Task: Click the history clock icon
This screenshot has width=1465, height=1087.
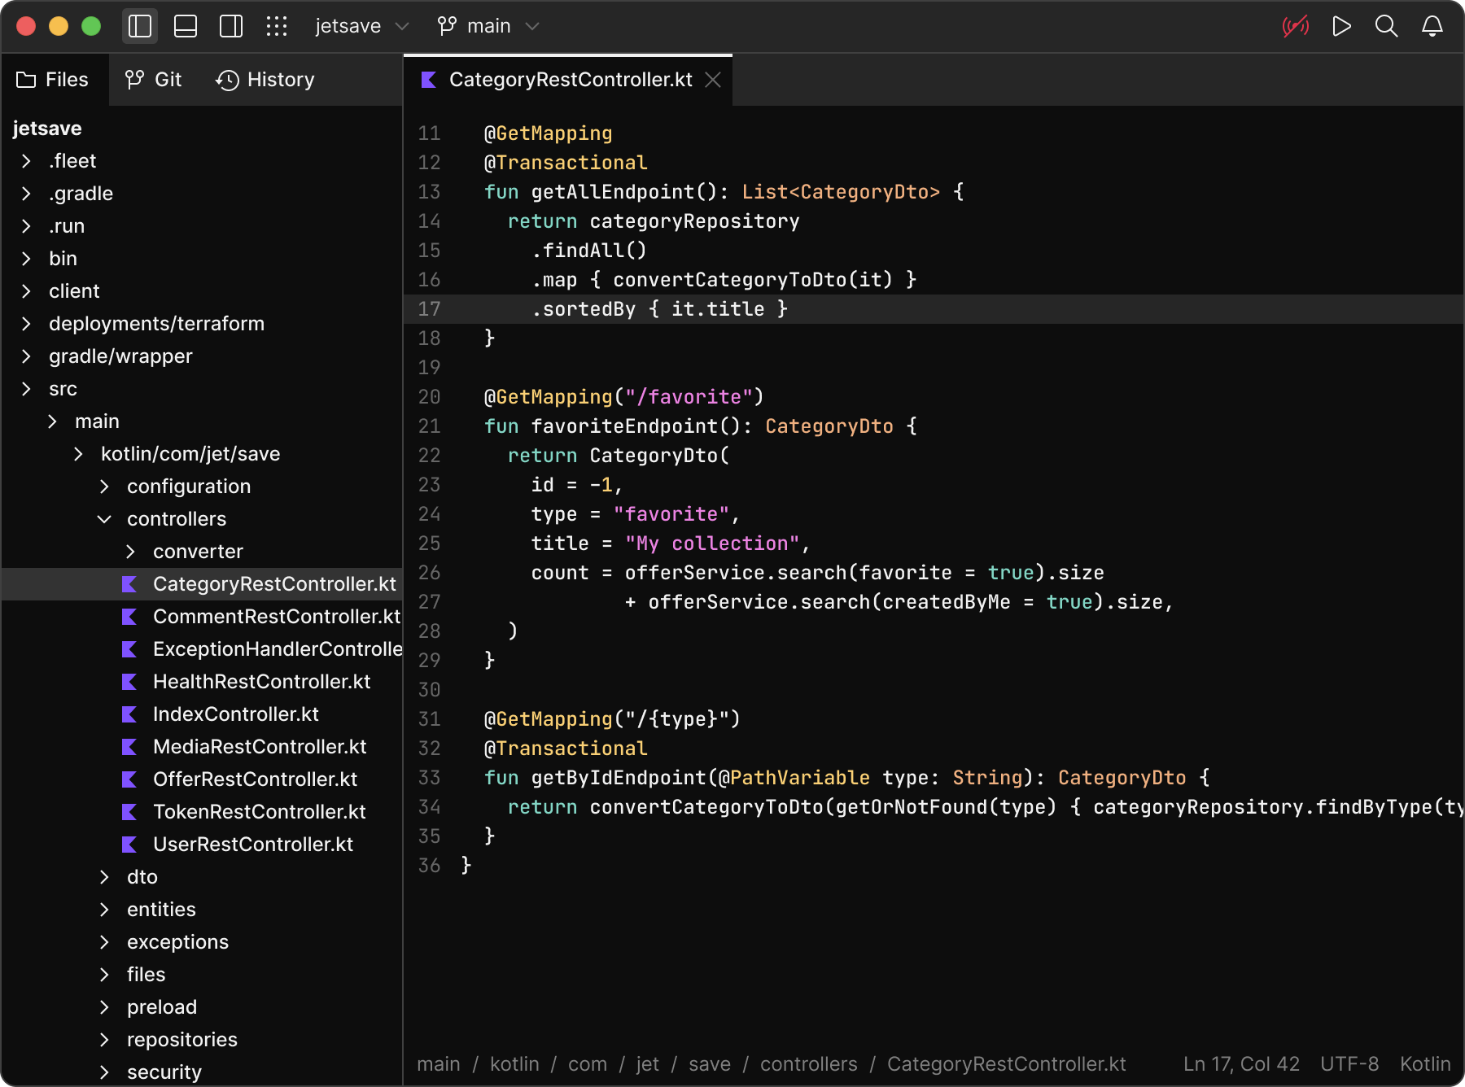Action: 227,79
